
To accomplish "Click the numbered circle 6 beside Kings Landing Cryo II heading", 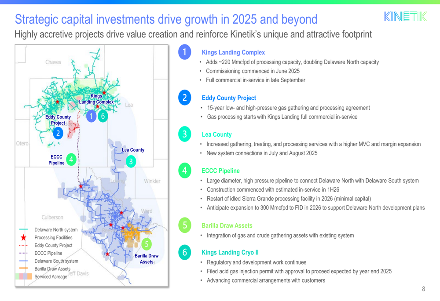I will tap(185, 252).
